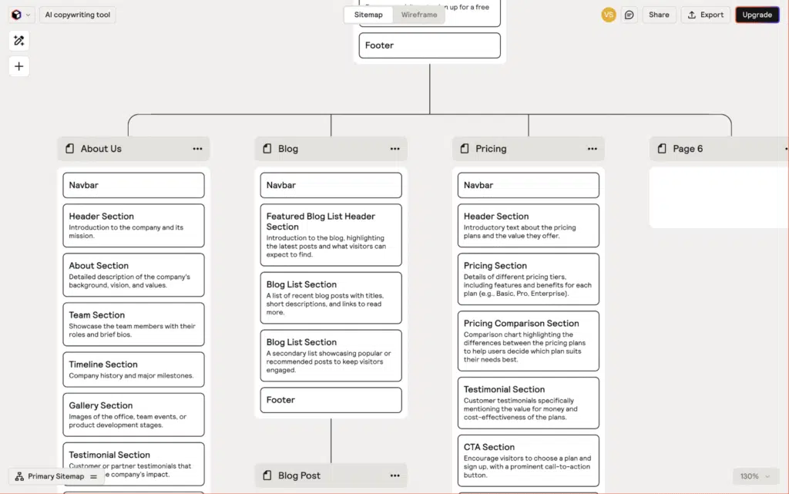Select About Us Header Section card
Image resolution: width=789 pixels, height=494 pixels.
click(x=133, y=226)
